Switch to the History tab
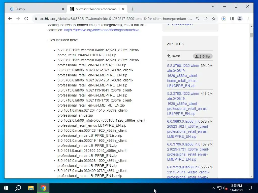This screenshot has height=193, width=258. [36, 9]
